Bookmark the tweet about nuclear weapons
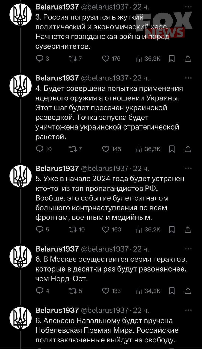Viewport: 202px width, 349px height. tap(172, 149)
